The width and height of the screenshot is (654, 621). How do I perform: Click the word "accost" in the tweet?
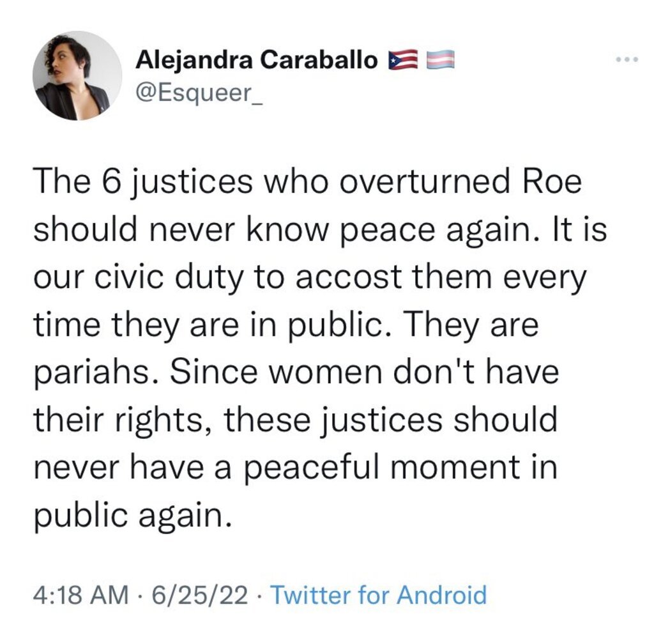pyautogui.click(x=349, y=277)
